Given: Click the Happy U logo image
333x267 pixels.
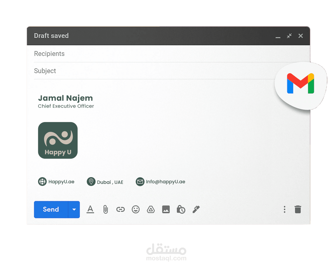Looking at the screenshot, I should [58, 140].
